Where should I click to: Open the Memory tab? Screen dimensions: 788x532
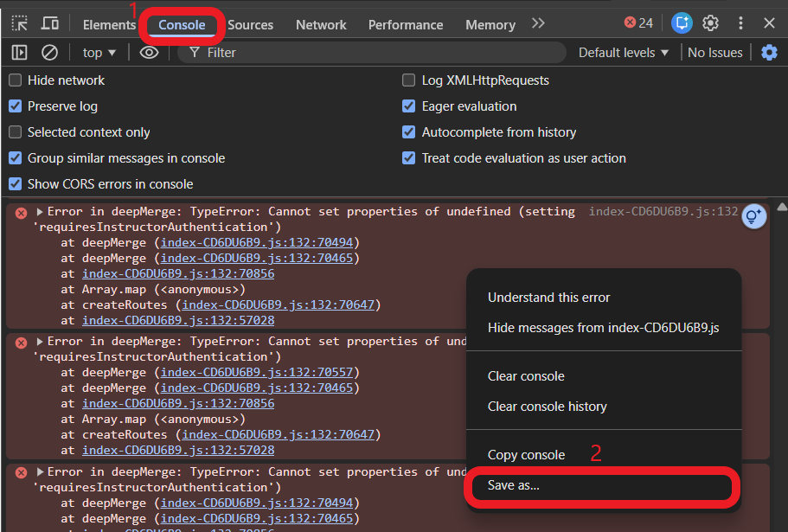[x=490, y=24]
